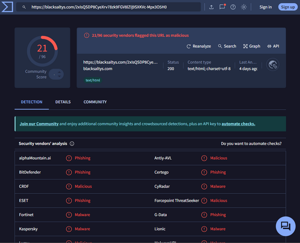This screenshot has width=300, height=243.
Task: Open the Graph view
Action: (x=252, y=46)
